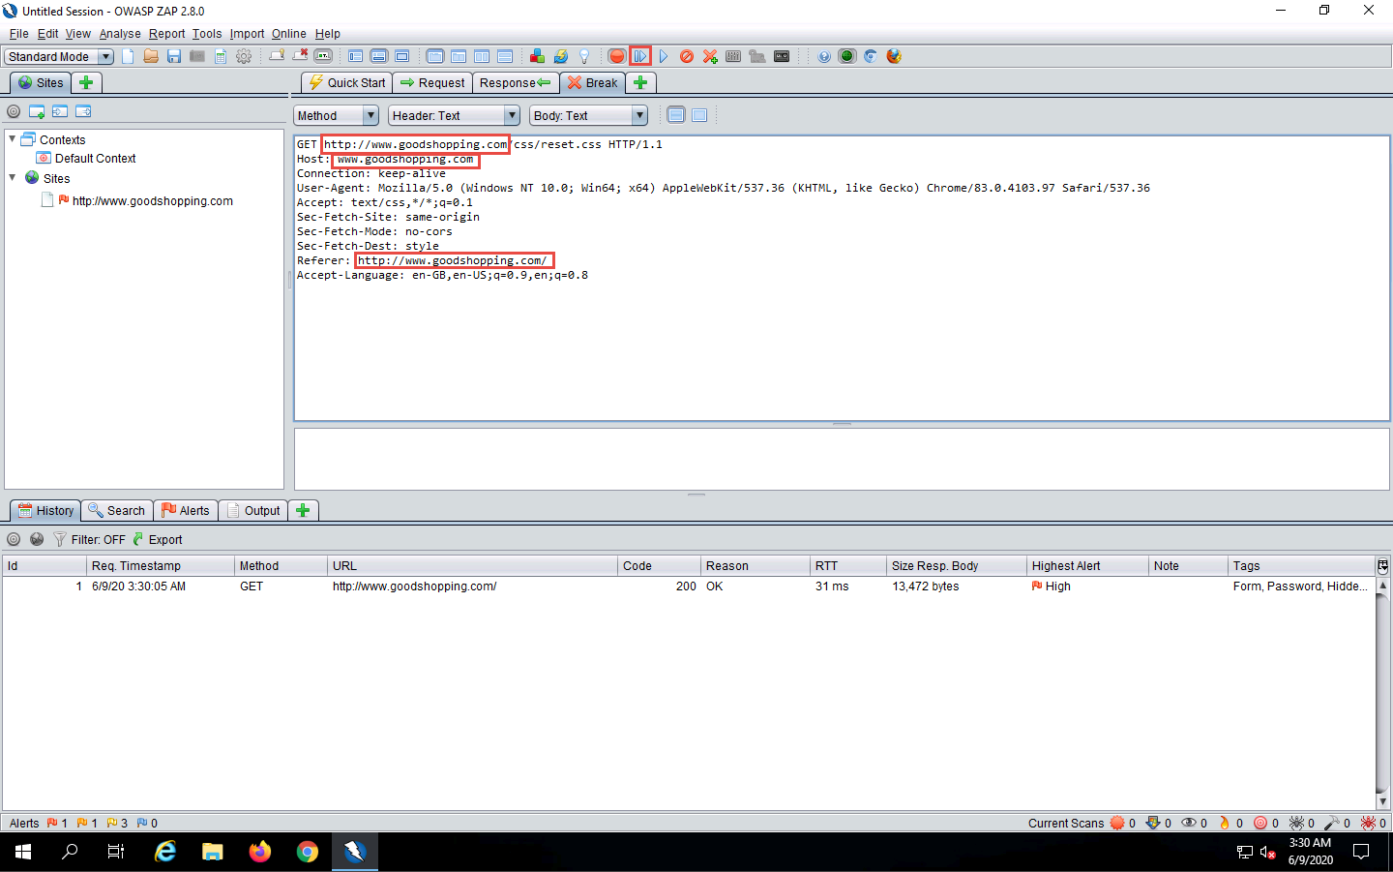The image size is (1393, 872).
Task: Click green plus next to Break tab
Action: 640,83
